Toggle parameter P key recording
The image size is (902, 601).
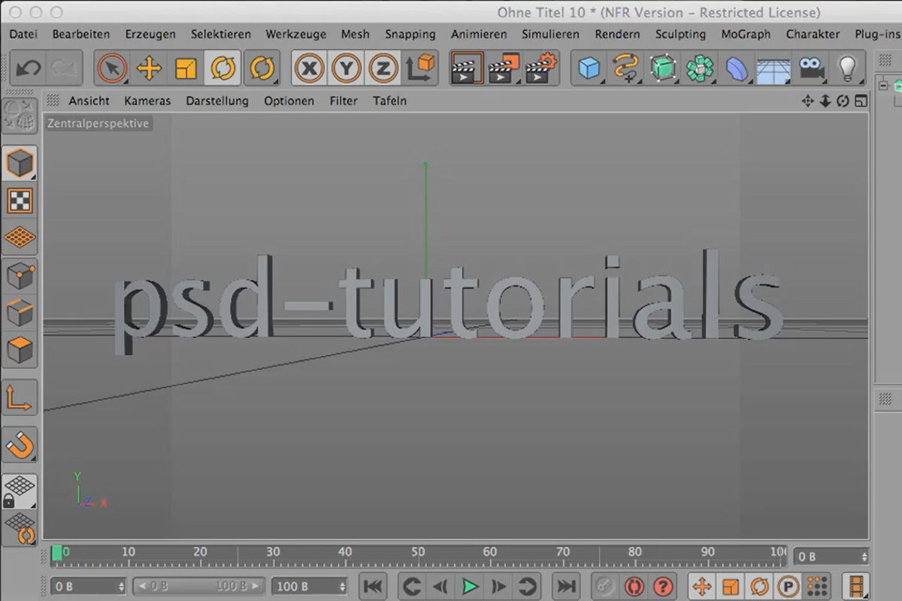788,586
